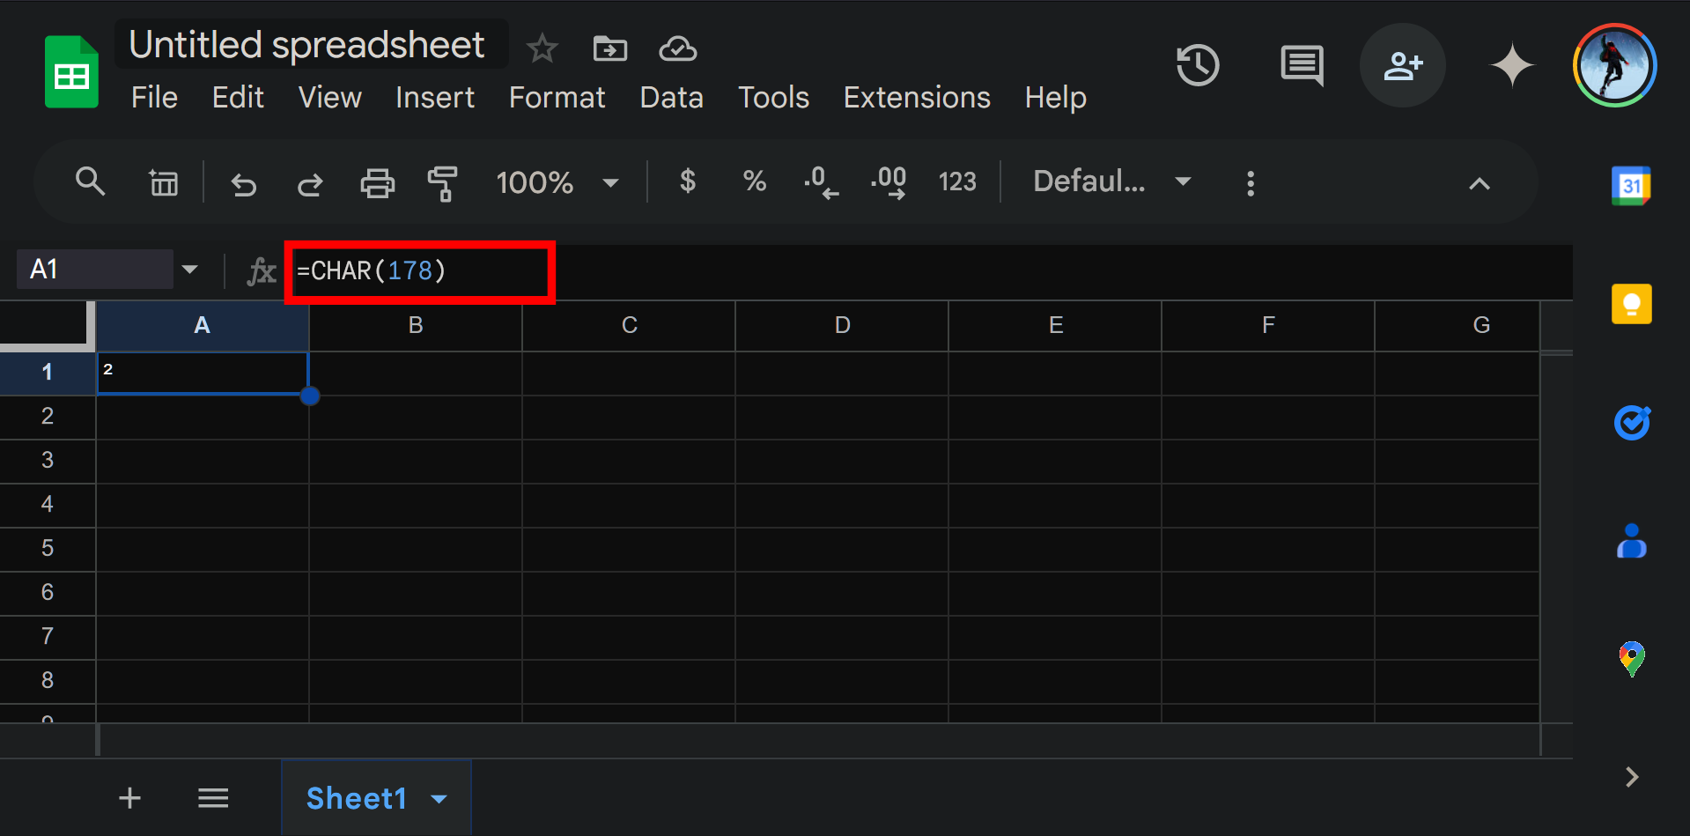The height and width of the screenshot is (836, 1690).
Task: Click the undo arrow icon
Action: (x=243, y=184)
